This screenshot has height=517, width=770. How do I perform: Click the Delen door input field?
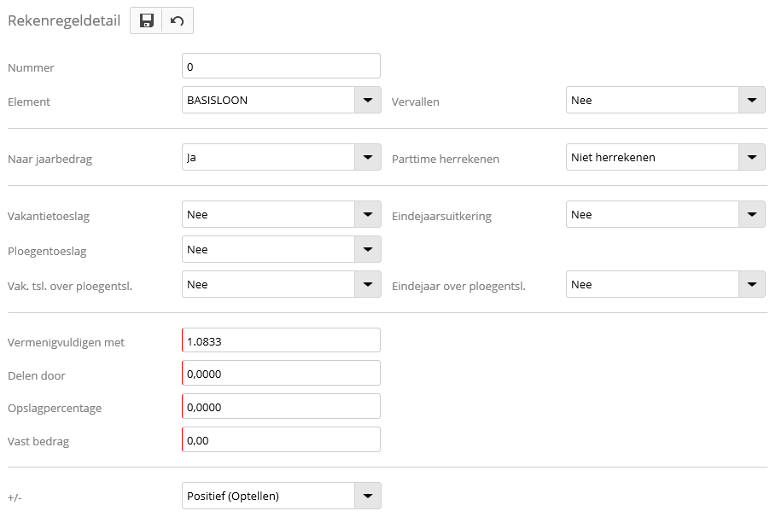[x=281, y=373]
